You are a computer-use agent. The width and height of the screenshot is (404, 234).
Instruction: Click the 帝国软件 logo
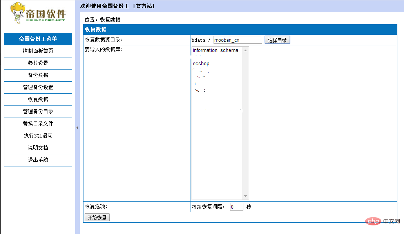click(38, 13)
